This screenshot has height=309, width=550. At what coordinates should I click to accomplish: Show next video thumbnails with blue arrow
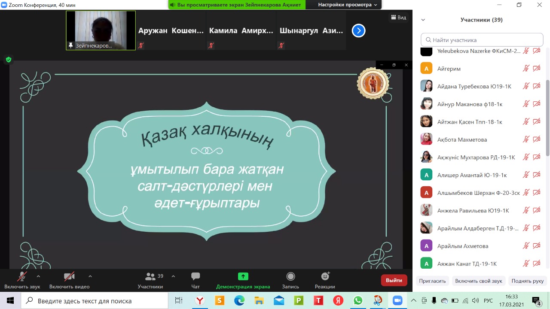358,30
